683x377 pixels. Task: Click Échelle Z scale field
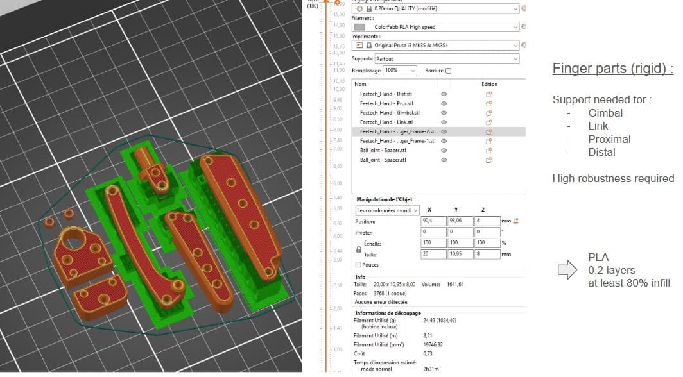click(x=487, y=243)
